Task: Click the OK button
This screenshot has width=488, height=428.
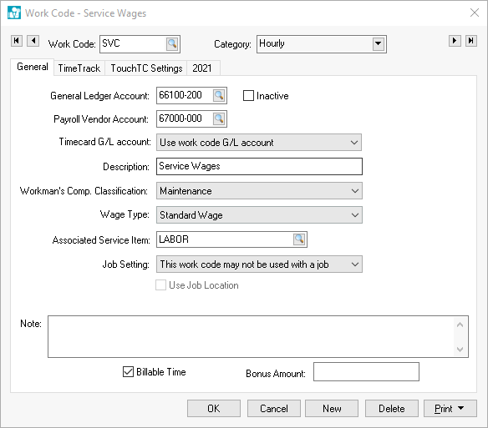Action: click(214, 409)
